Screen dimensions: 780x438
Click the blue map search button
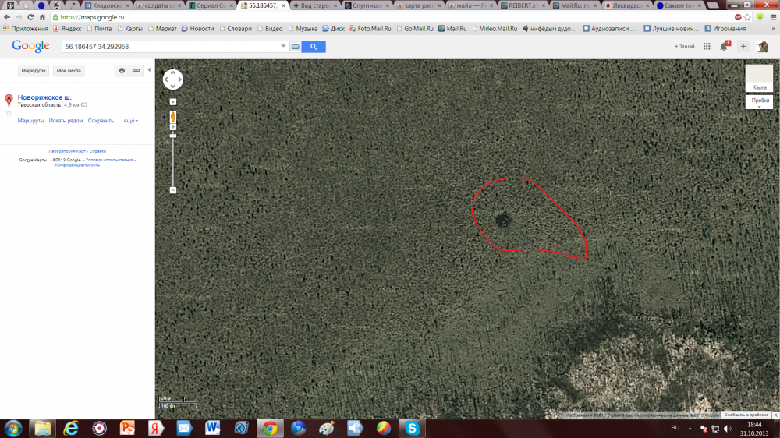pyautogui.click(x=314, y=47)
